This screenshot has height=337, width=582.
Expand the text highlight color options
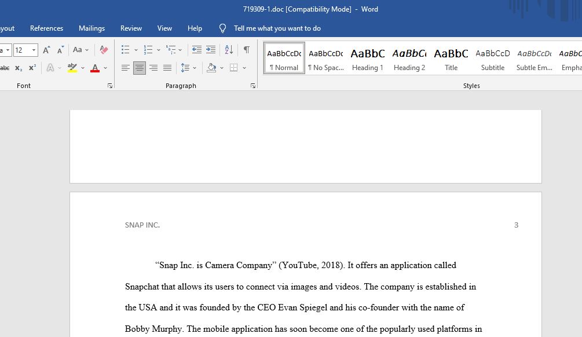pyautogui.click(x=83, y=68)
